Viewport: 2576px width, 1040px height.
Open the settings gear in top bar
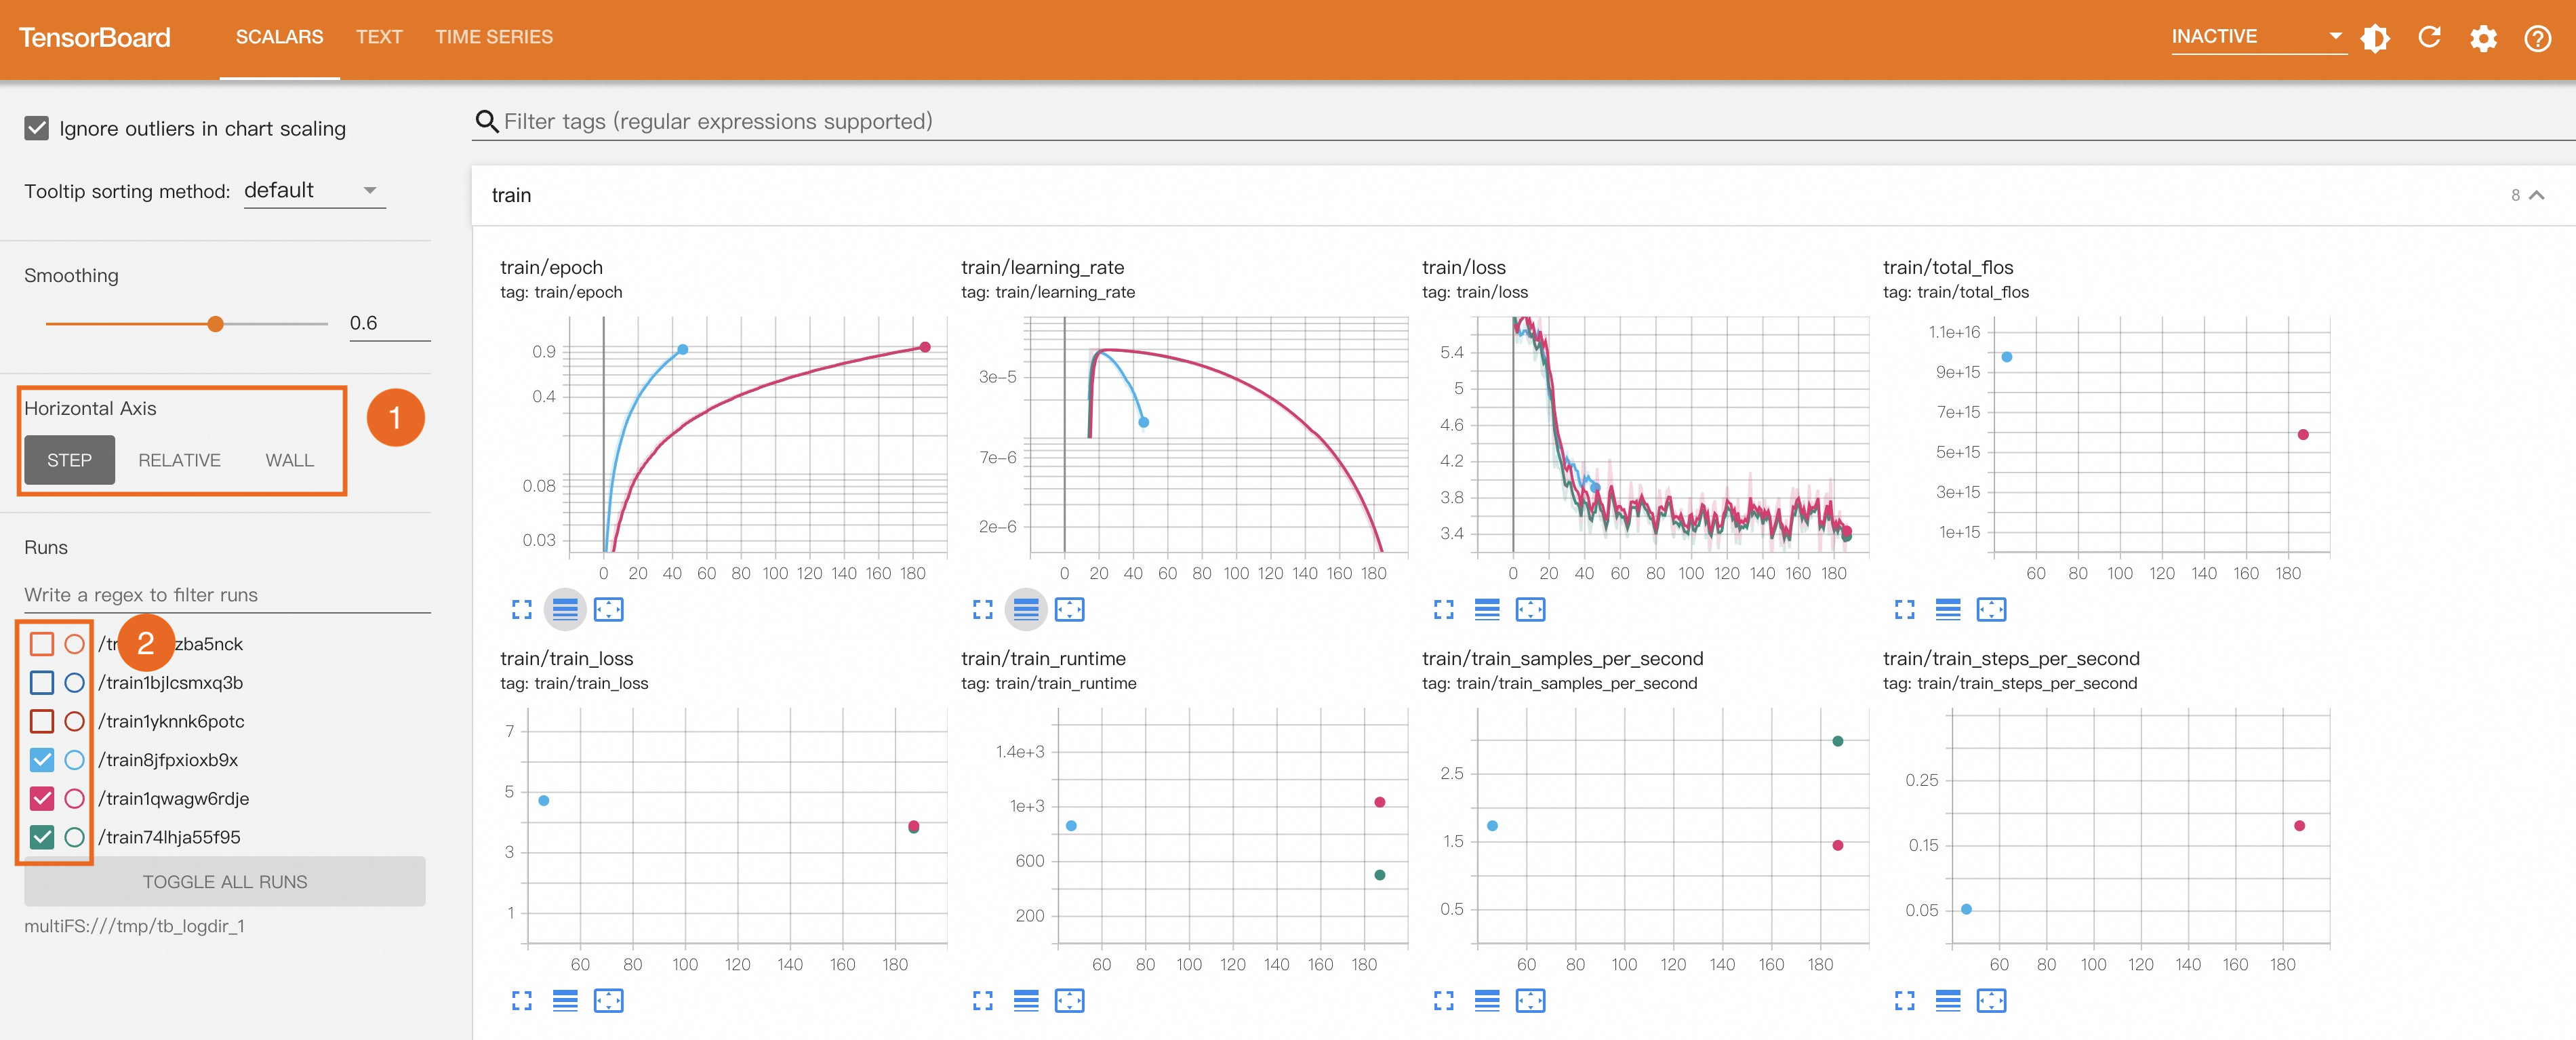pyautogui.click(x=2483, y=38)
